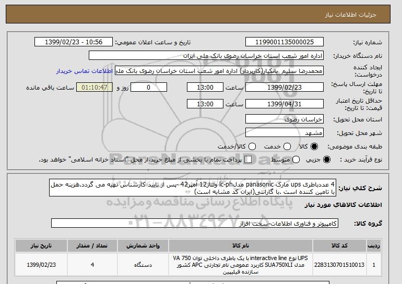Screen dimensions: 402x284
Task: Click the شماره نیاز label
Action: [x=368, y=42]
